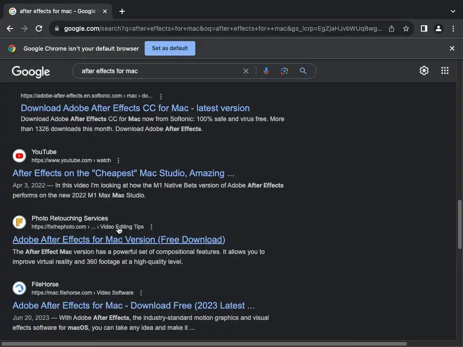Open 'Cheapest' Mac Studio video result
Image resolution: width=463 pixels, height=347 pixels.
click(123, 173)
